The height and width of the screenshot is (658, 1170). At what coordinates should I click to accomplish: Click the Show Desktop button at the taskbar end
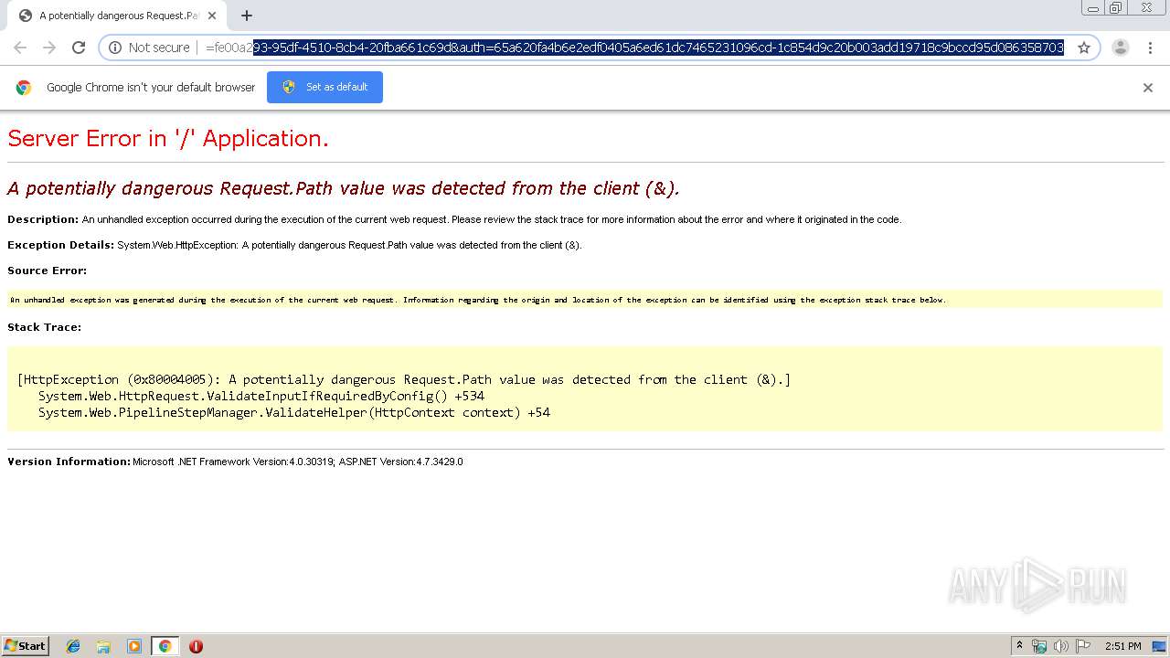click(x=1159, y=646)
